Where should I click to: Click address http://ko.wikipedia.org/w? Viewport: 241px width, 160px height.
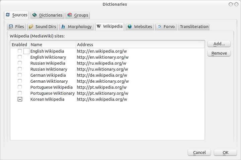pyautogui.click(x=102, y=99)
